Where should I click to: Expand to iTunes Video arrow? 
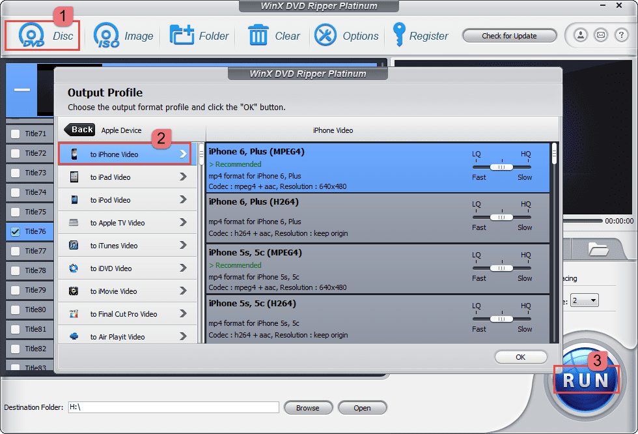pyautogui.click(x=183, y=245)
